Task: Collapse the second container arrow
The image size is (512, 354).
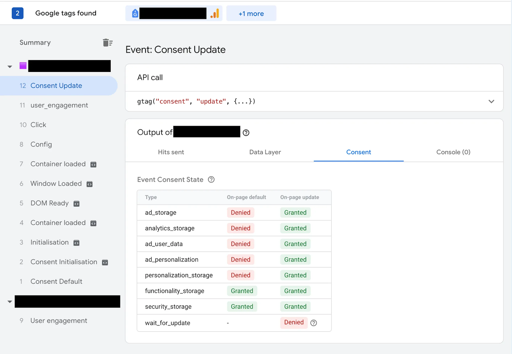Action: [10, 302]
